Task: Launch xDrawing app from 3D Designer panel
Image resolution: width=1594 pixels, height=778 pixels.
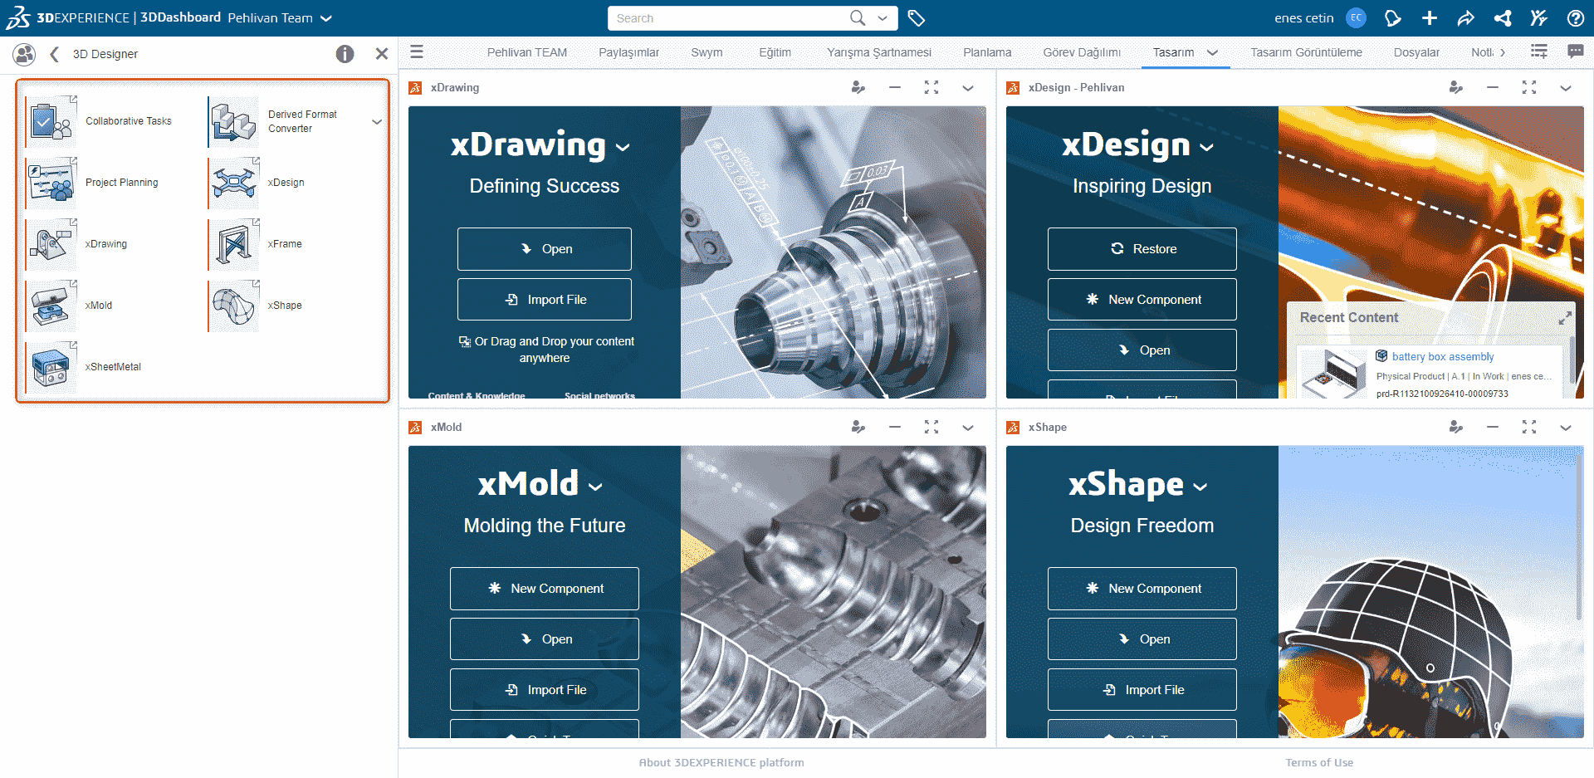Action: (x=51, y=244)
